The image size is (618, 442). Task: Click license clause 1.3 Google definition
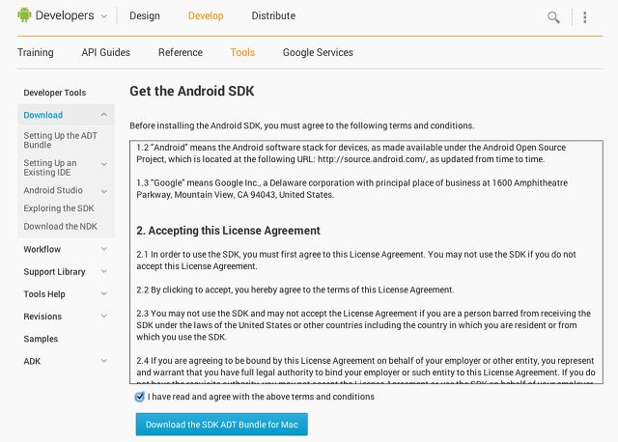[x=351, y=189]
